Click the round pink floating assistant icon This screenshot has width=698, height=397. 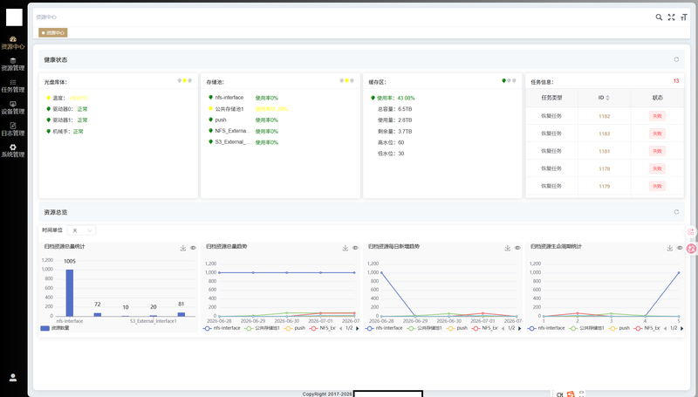(692, 249)
